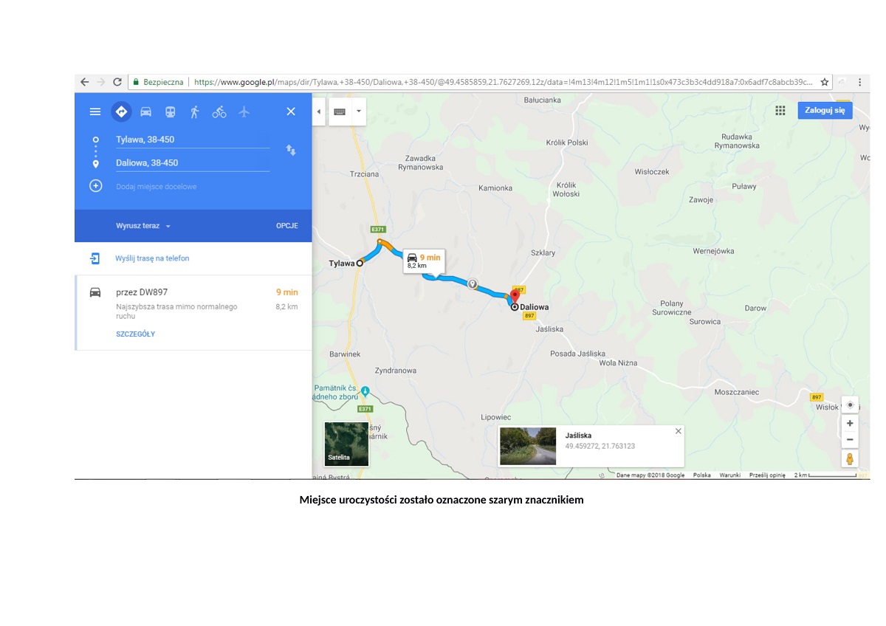The height and width of the screenshot is (626, 886).
Task: Open the 'Wyrusz teraz' departure dropdown
Action: [143, 226]
